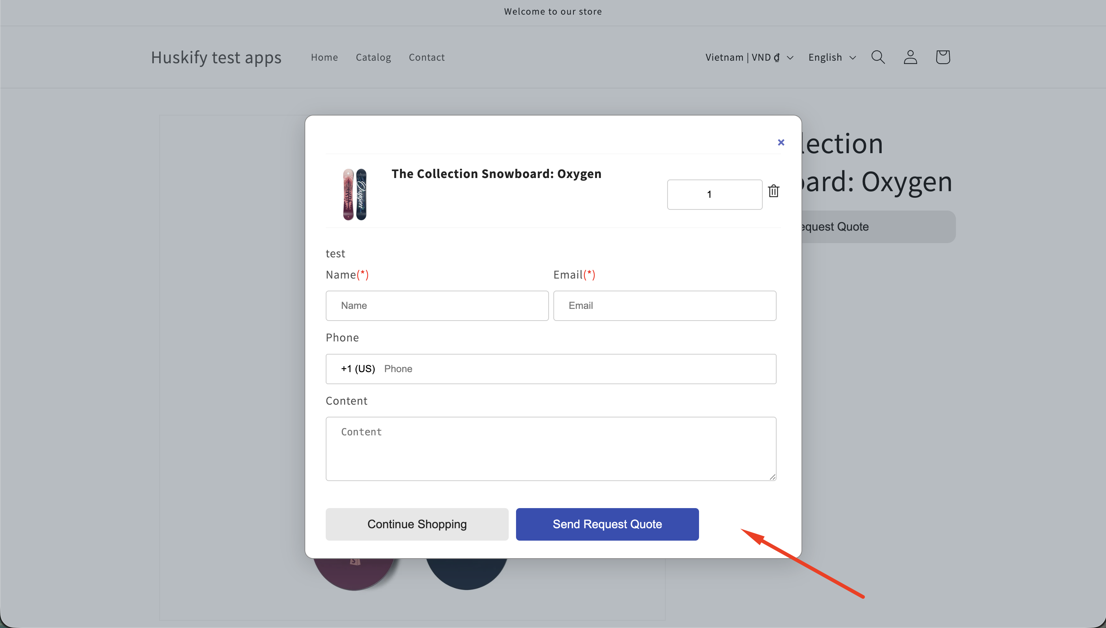The width and height of the screenshot is (1106, 628).
Task: Focus the Content text area
Action: 551,449
